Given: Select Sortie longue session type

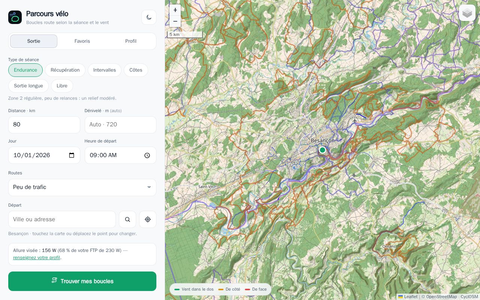Looking at the screenshot, I should [28, 86].
